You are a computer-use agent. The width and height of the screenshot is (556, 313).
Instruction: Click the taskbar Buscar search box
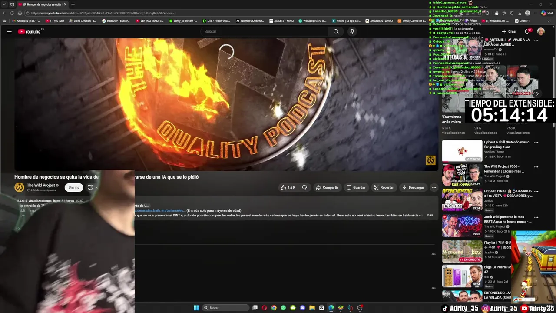pos(226,308)
